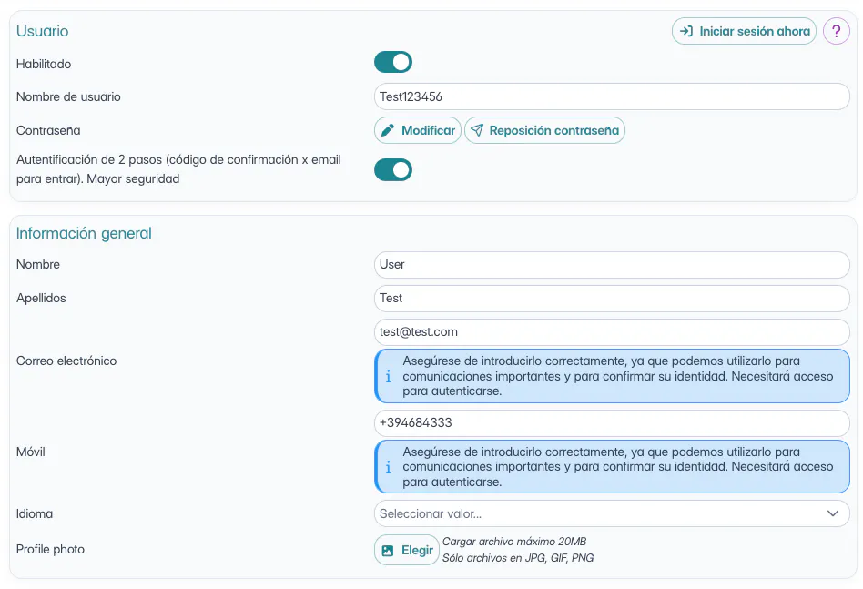Click the Modificar password button label
Image resolution: width=863 pixels, height=589 pixels.
pos(428,130)
